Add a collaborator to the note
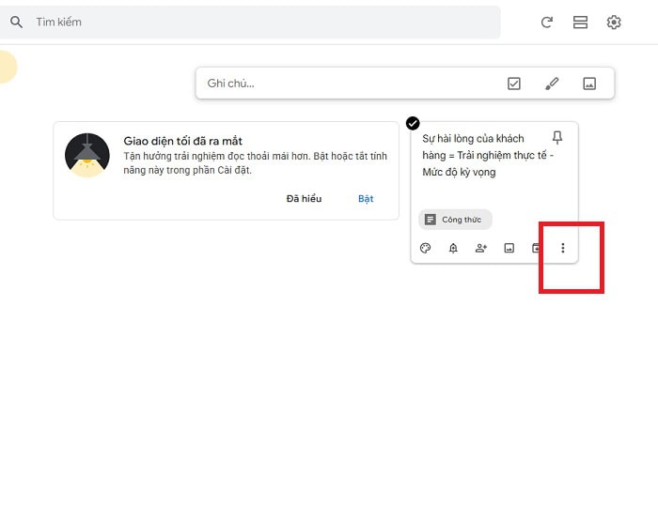The height and width of the screenshot is (505, 658). click(481, 249)
